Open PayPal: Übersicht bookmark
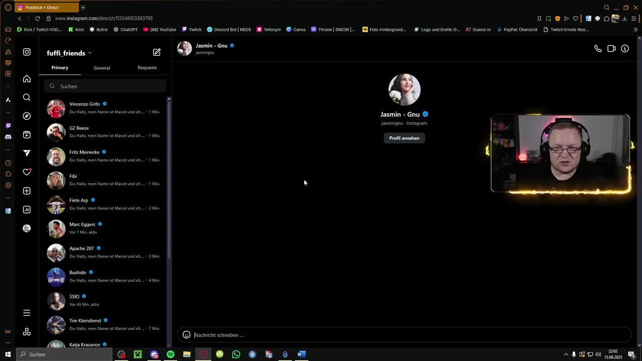642x361 pixels. click(517, 30)
